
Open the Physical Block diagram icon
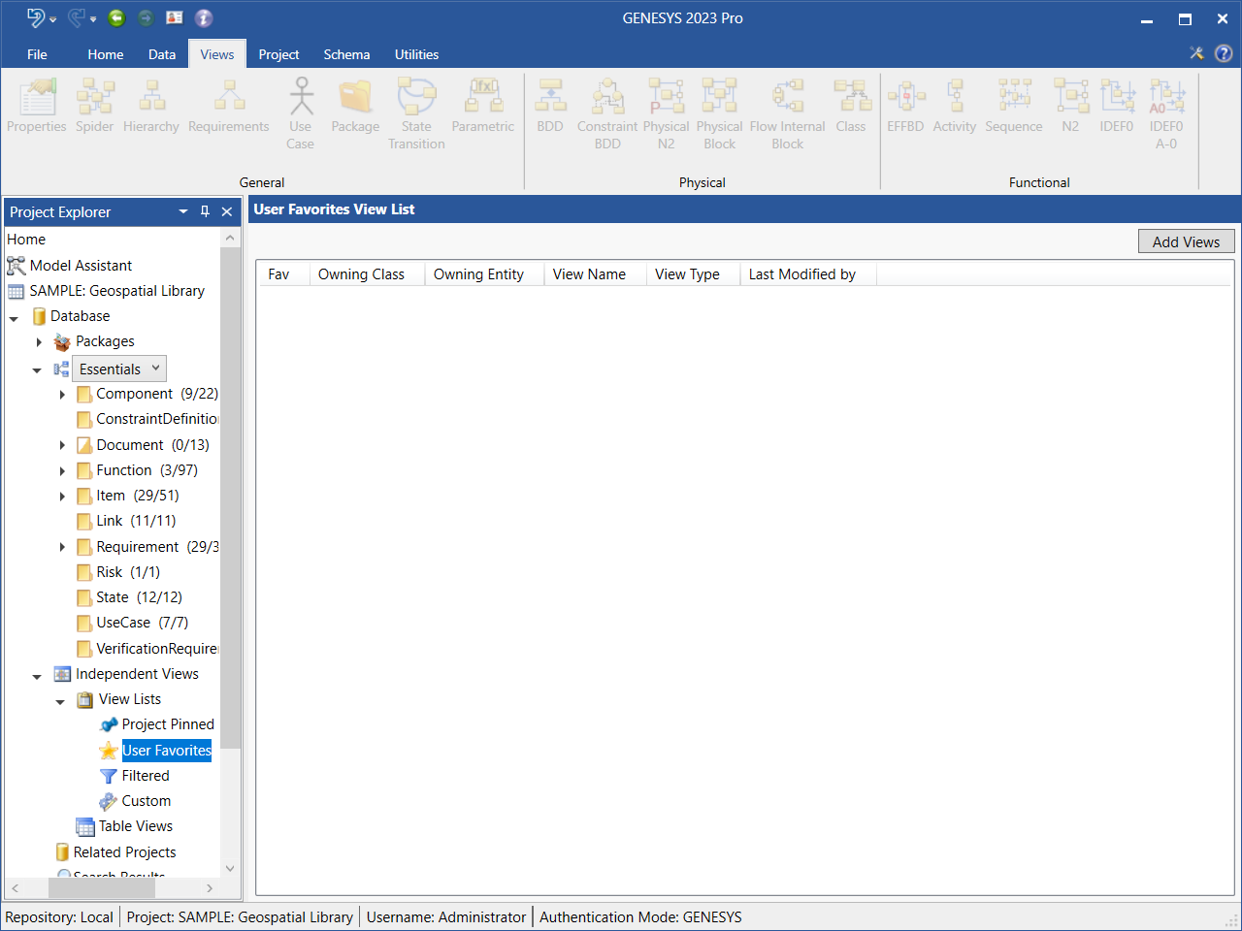719,98
